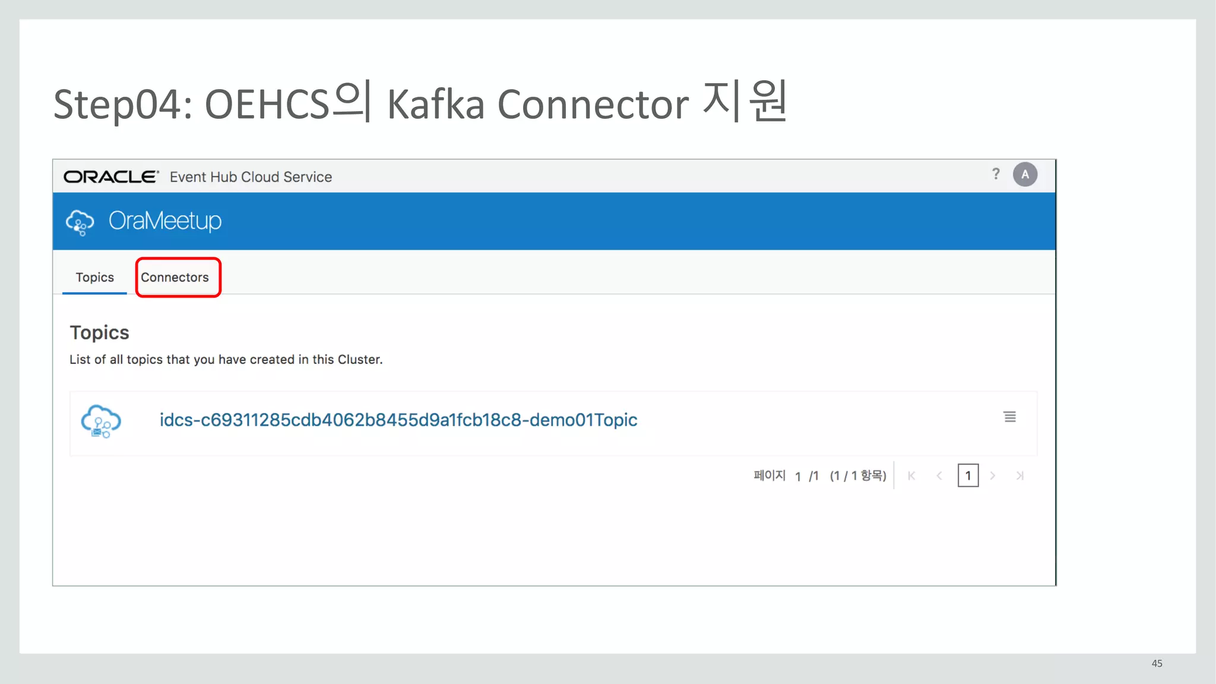Click Event Hub Cloud Service title
This screenshot has width=1216, height=684.
tap(251, 177)
